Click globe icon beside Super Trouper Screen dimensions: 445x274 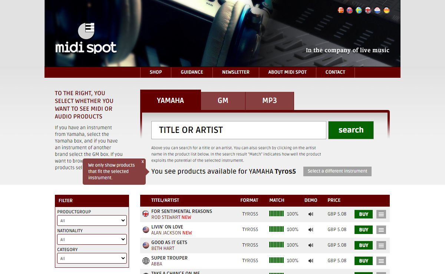(146, 261)
